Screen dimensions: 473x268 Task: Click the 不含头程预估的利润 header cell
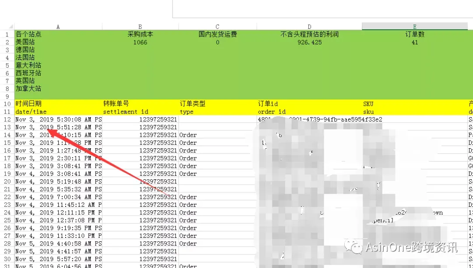tap(310, 35)
